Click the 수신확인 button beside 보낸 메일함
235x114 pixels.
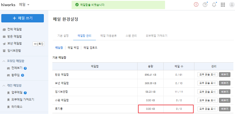[38, 44]
